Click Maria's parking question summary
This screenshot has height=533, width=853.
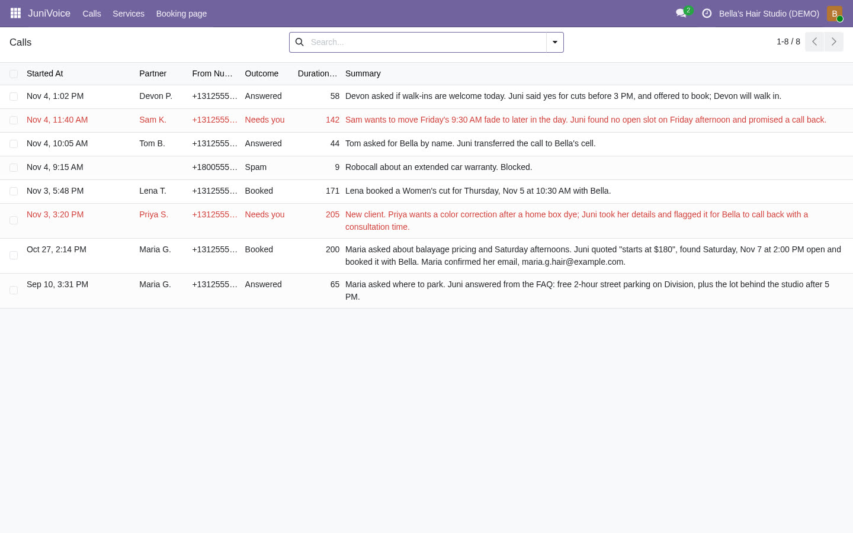click(x=588, y=290)
